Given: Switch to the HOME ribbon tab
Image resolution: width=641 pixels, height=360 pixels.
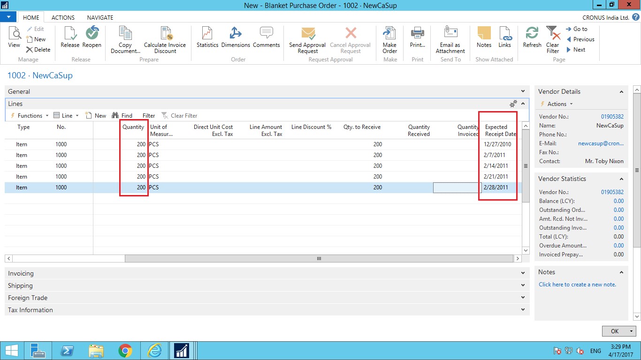Looking at the screenshot, I should tap(31, 17).
